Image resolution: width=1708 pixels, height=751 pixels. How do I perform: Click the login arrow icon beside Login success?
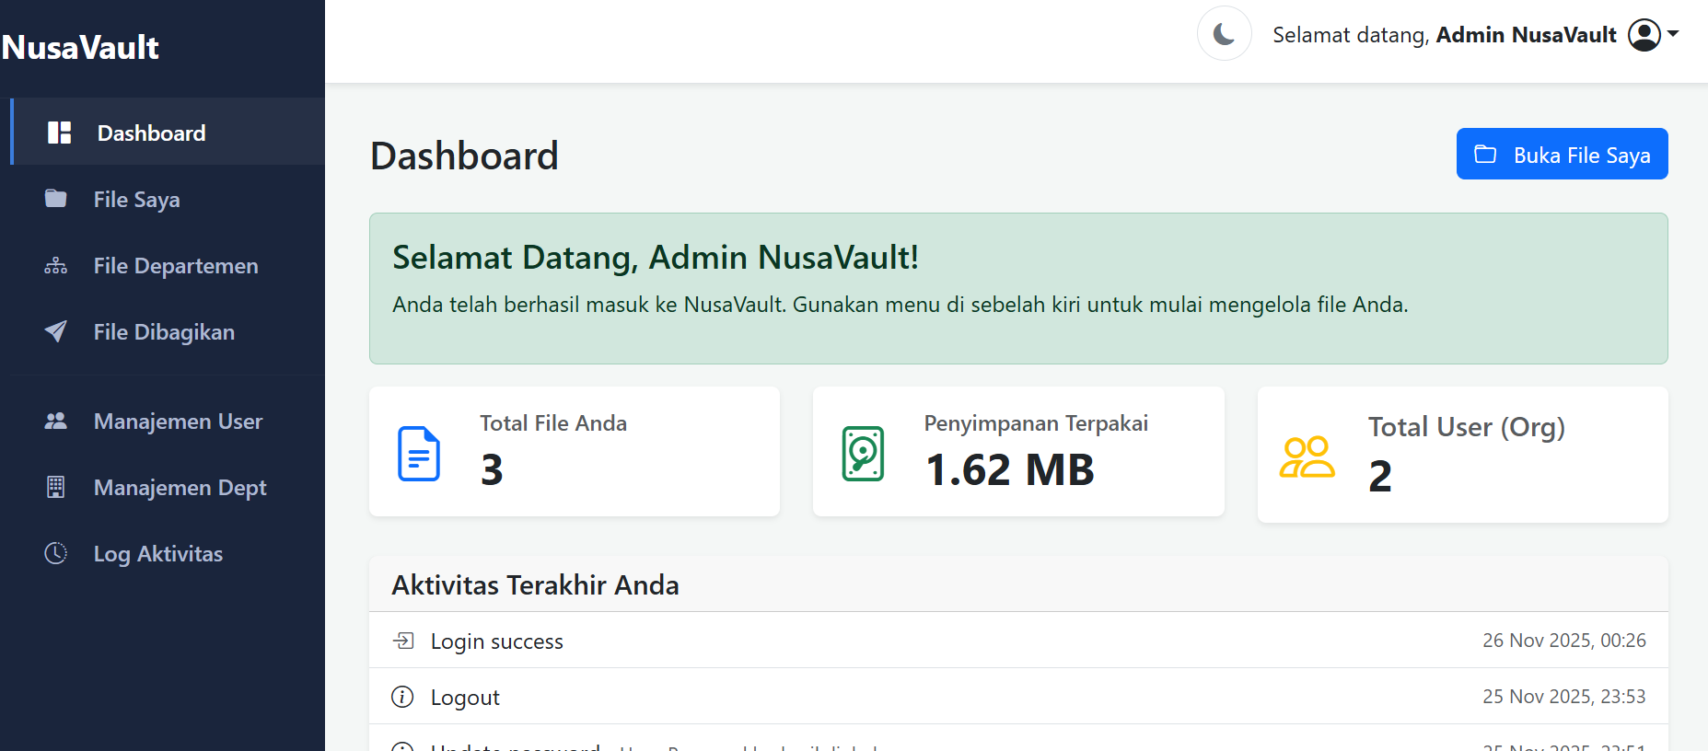coord(403,641)
